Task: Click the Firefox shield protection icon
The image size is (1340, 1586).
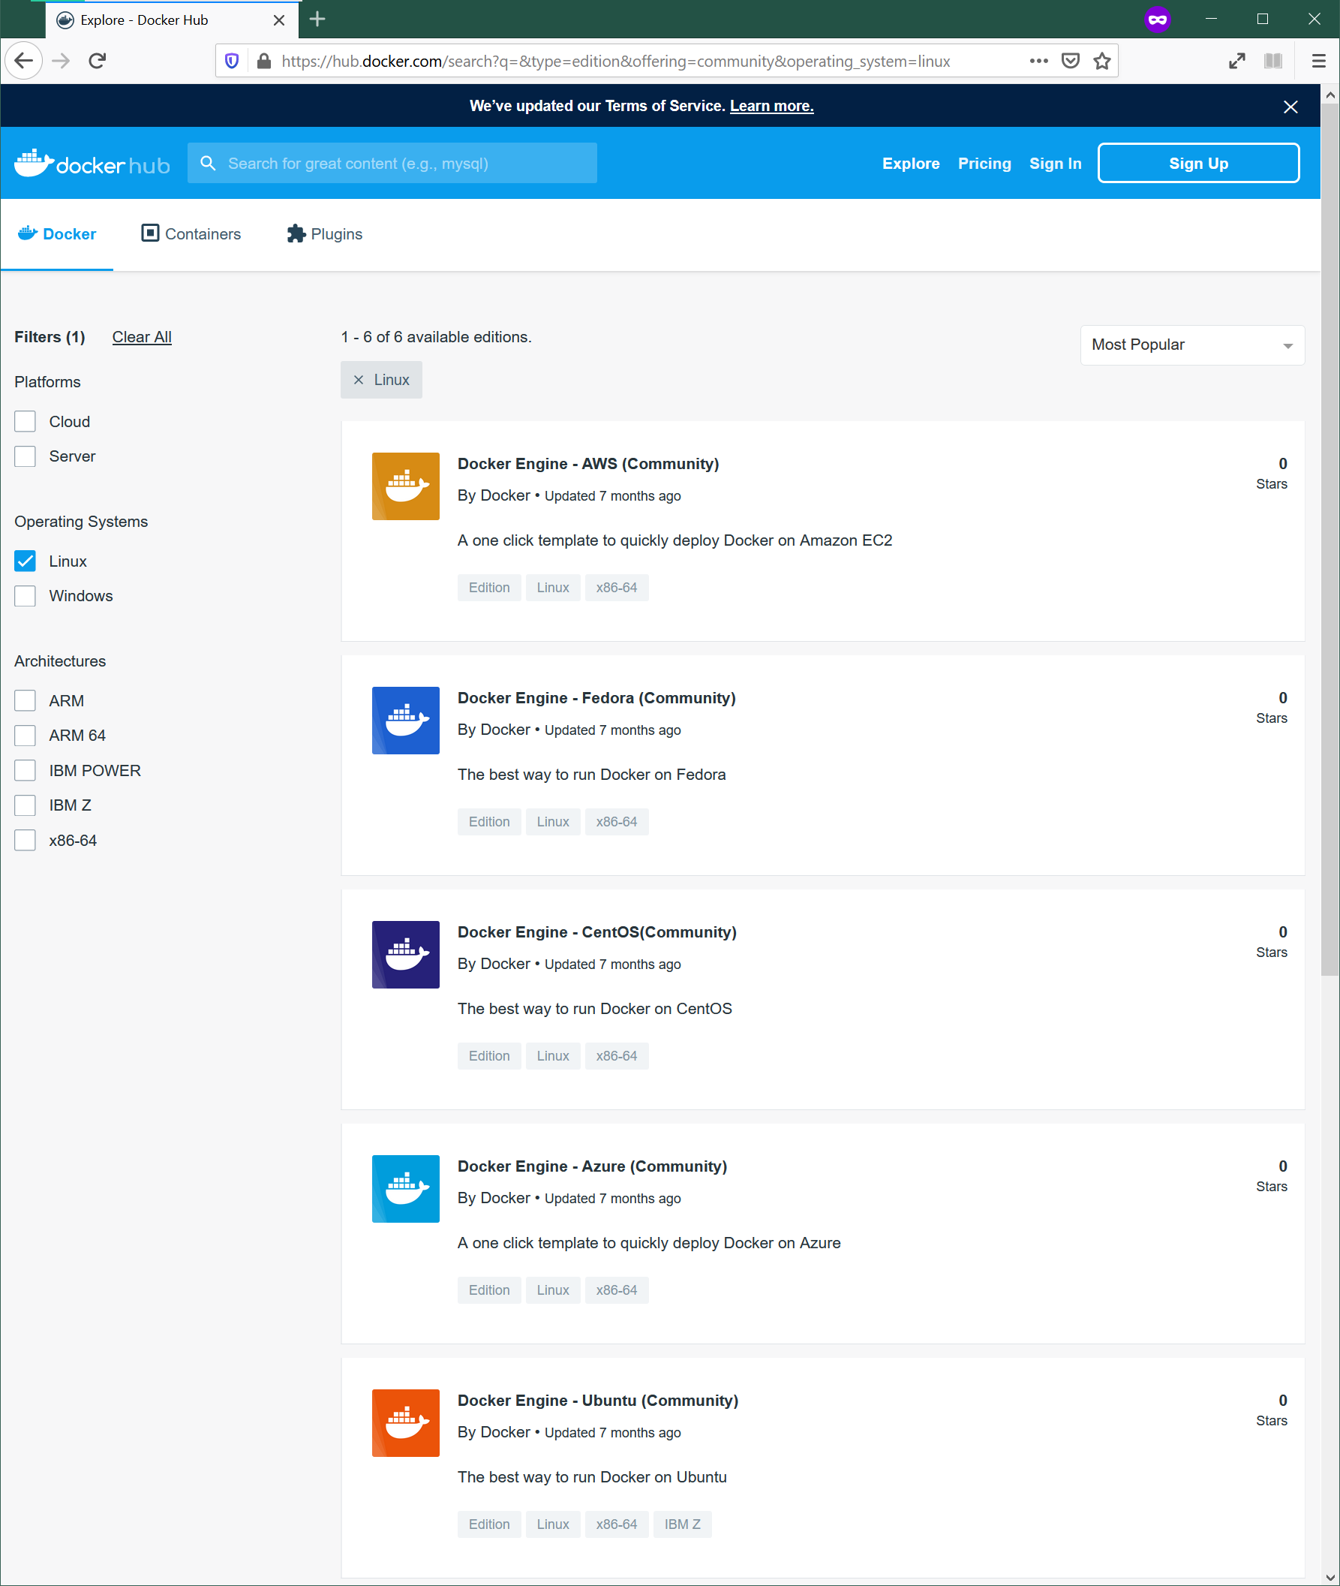Action: tap(231, 61)
